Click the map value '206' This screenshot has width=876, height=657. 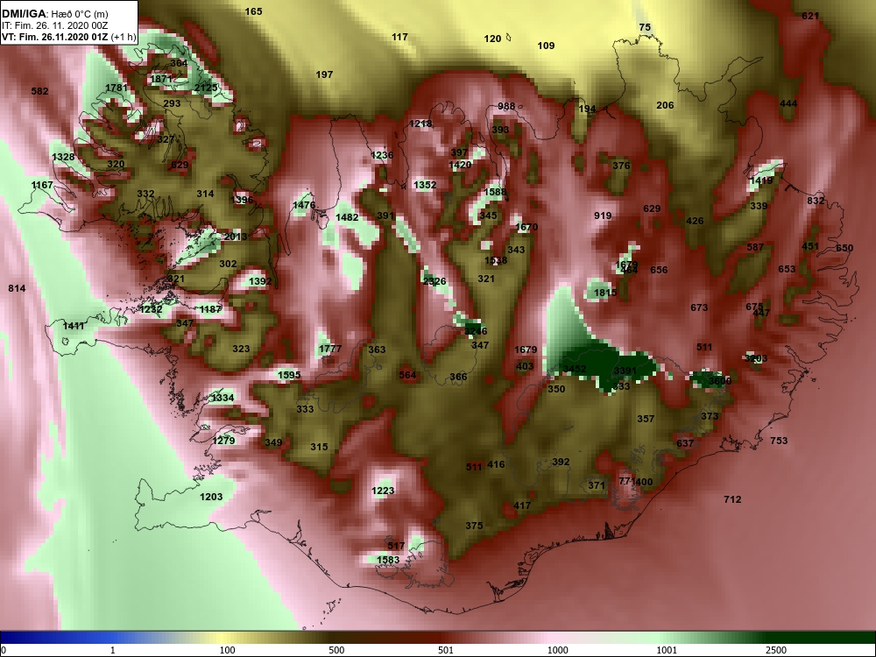tap(665, 105)
